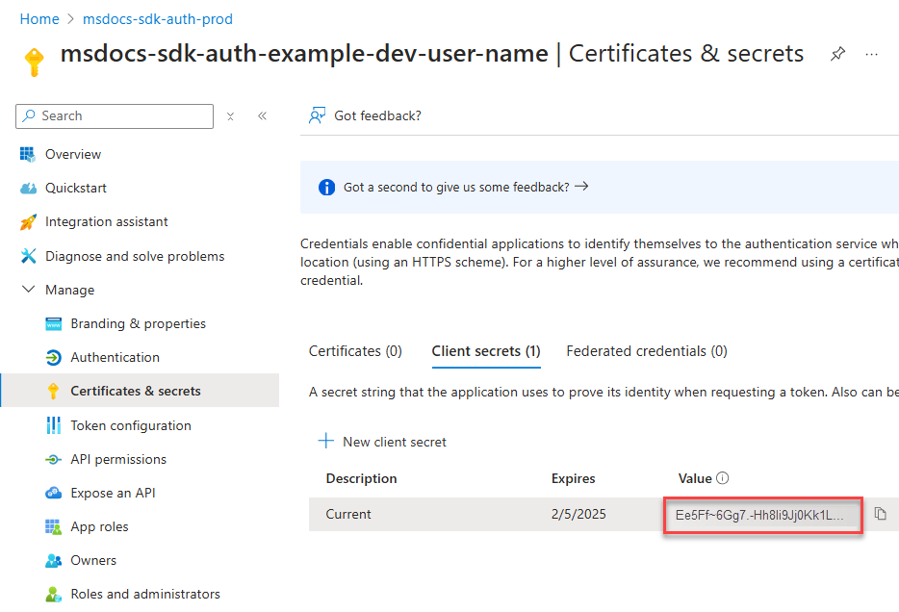
Task: Select the Client secrets (1) tab
Action: coord(485,351)
